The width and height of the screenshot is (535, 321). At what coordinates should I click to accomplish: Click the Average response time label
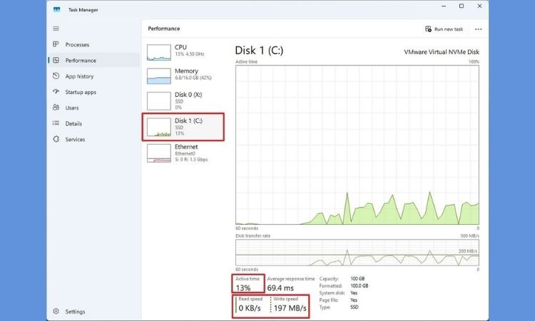(291, 279)
